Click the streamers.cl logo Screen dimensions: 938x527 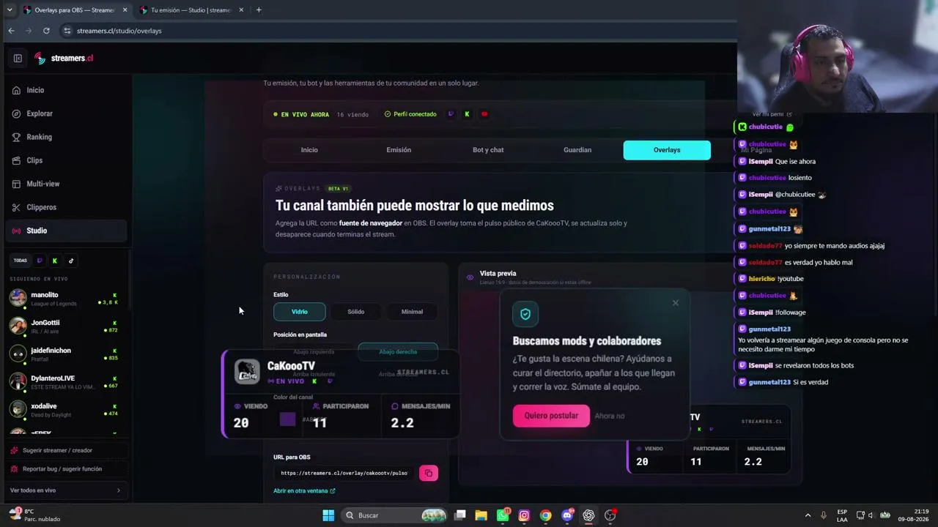(x=63, y=59)
